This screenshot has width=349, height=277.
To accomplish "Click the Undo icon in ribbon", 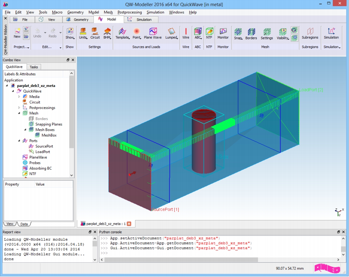I will (37, 31).
